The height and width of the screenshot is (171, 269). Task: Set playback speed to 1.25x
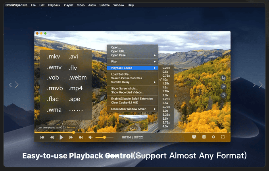click(166, 84)
